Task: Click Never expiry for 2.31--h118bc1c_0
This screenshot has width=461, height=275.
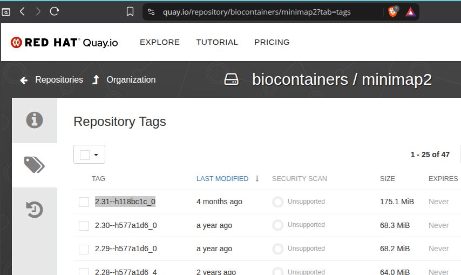Action: tap(439, 202)
